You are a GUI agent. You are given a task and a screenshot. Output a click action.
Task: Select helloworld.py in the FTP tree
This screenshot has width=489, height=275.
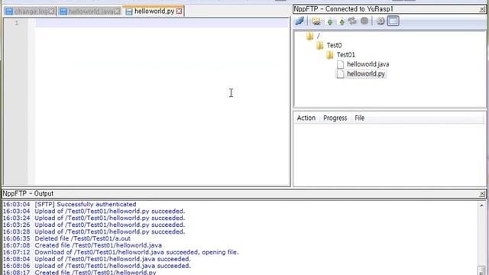click(366, 74)
